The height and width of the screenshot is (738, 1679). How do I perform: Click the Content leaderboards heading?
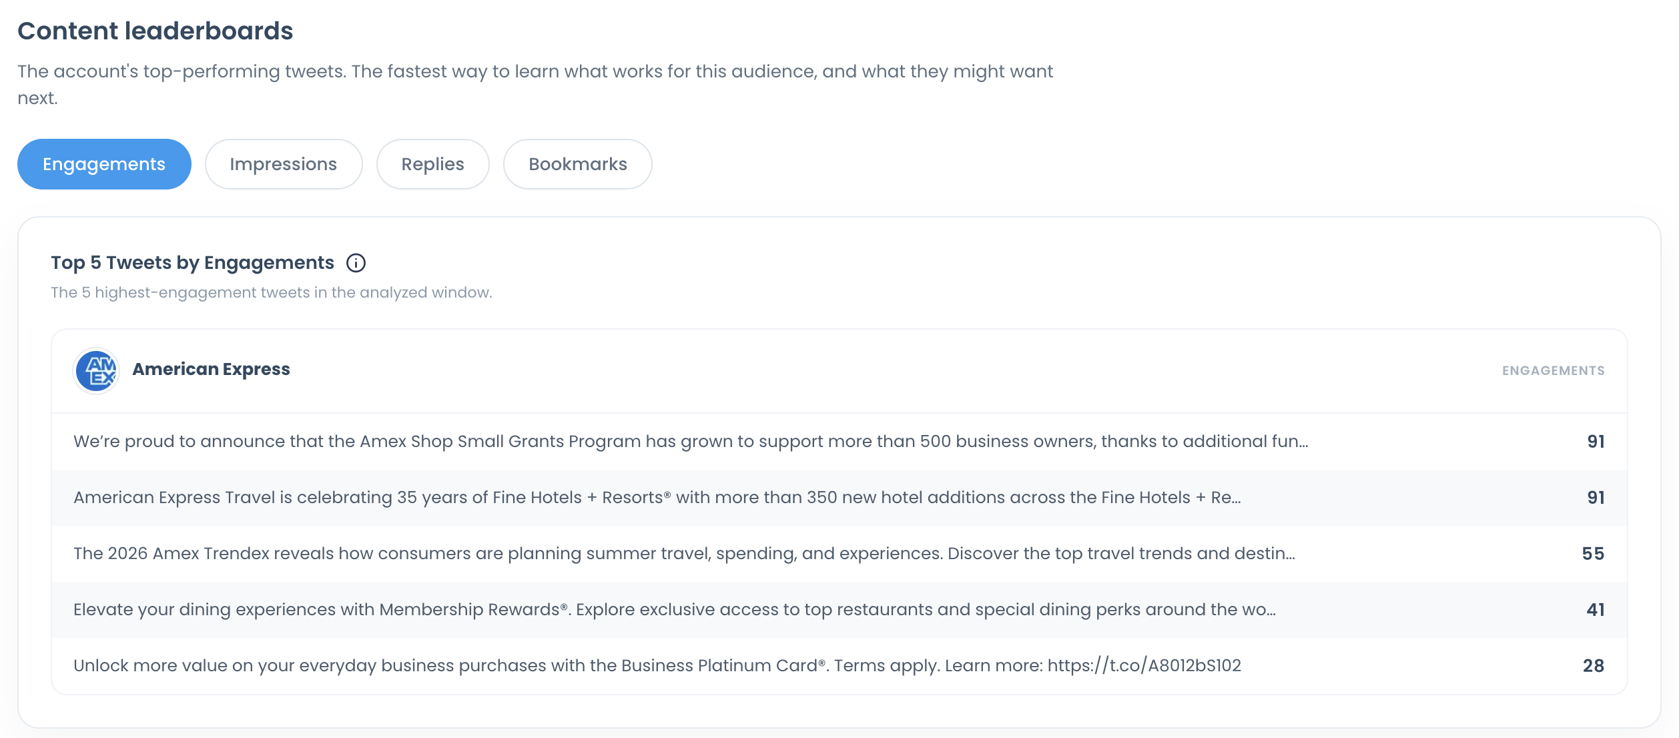click(x=155, y=31)
